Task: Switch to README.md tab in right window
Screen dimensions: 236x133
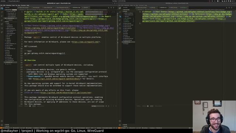Action: click(x=163, y=7)
